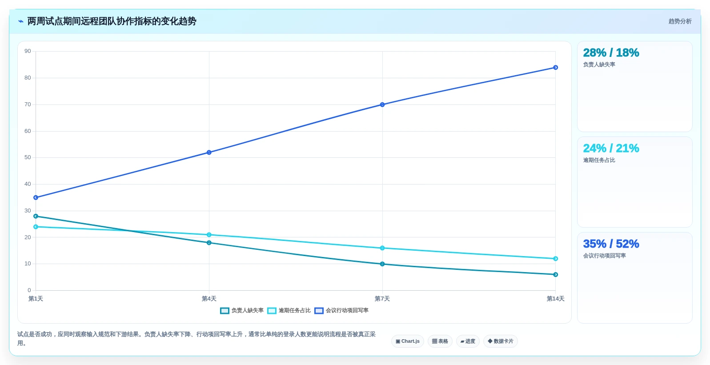Click the title 两周试点期间远程团队协作指标的变化趋势

(x=112, y=21)
